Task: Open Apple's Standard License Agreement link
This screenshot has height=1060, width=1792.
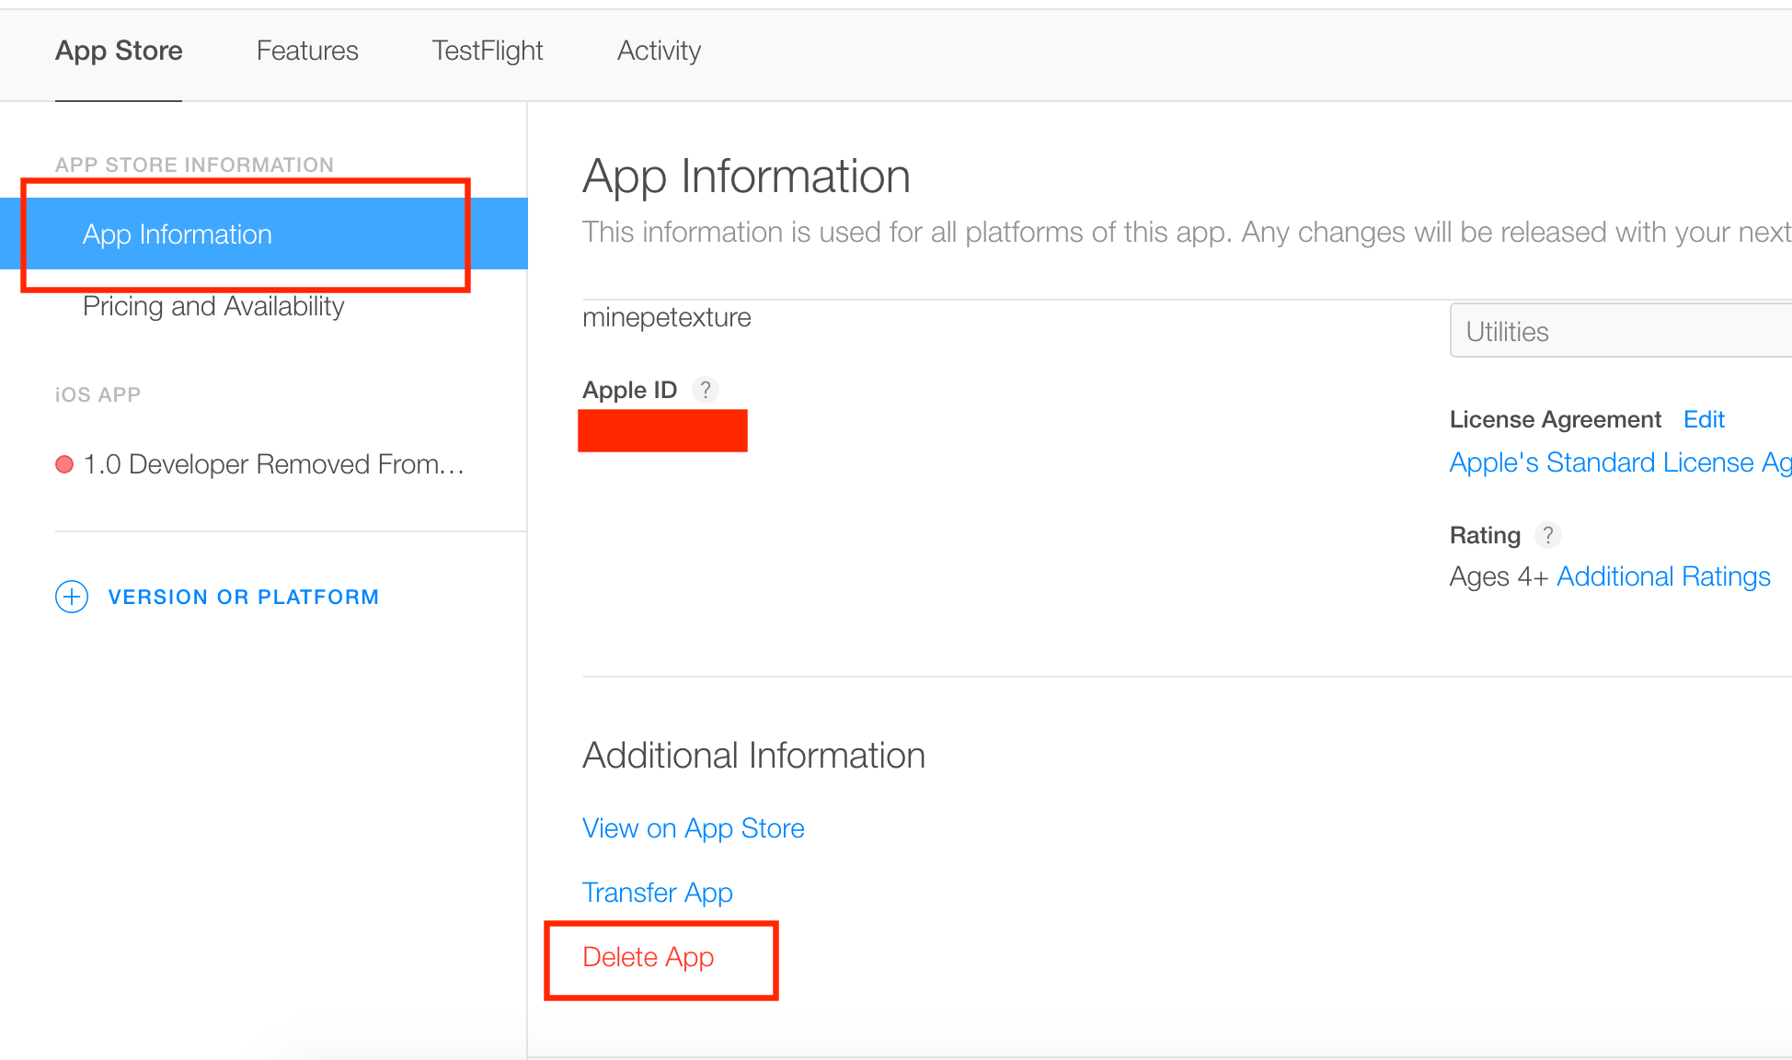Action: point(1619,462)
